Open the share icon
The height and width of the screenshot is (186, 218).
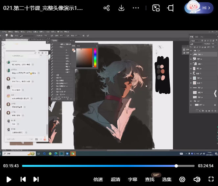pyautogui.click(x=107, y=8)
